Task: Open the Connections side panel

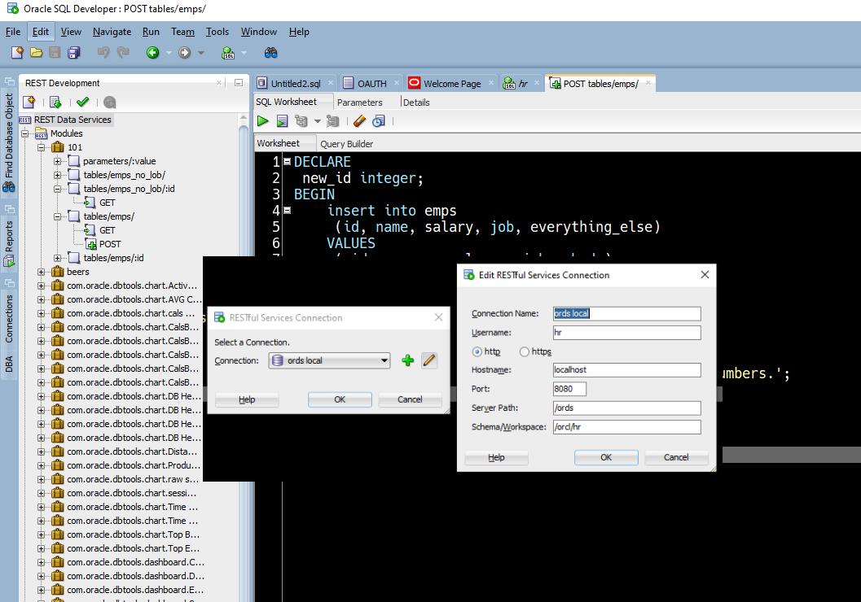Action: 9,319
